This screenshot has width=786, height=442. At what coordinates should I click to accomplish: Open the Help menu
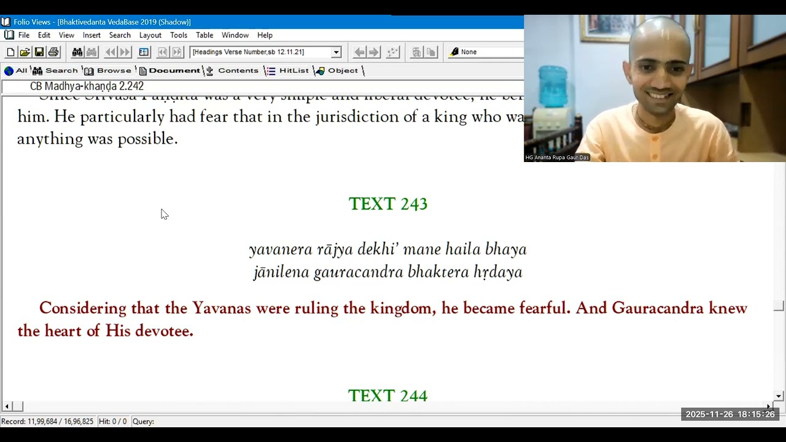[x=265, y=35]
